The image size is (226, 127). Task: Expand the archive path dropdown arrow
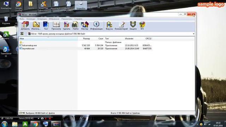click(194, 34)
